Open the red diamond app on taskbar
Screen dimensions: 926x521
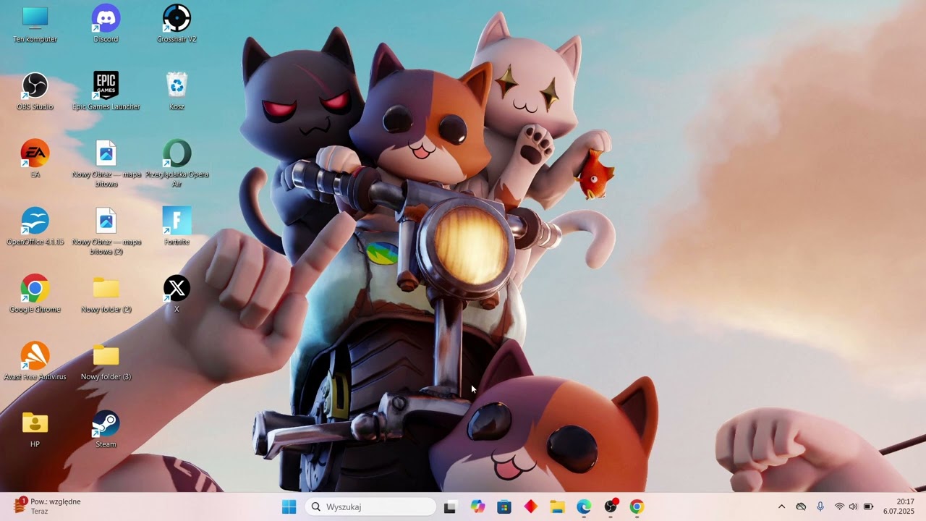[x=530, y=507]
